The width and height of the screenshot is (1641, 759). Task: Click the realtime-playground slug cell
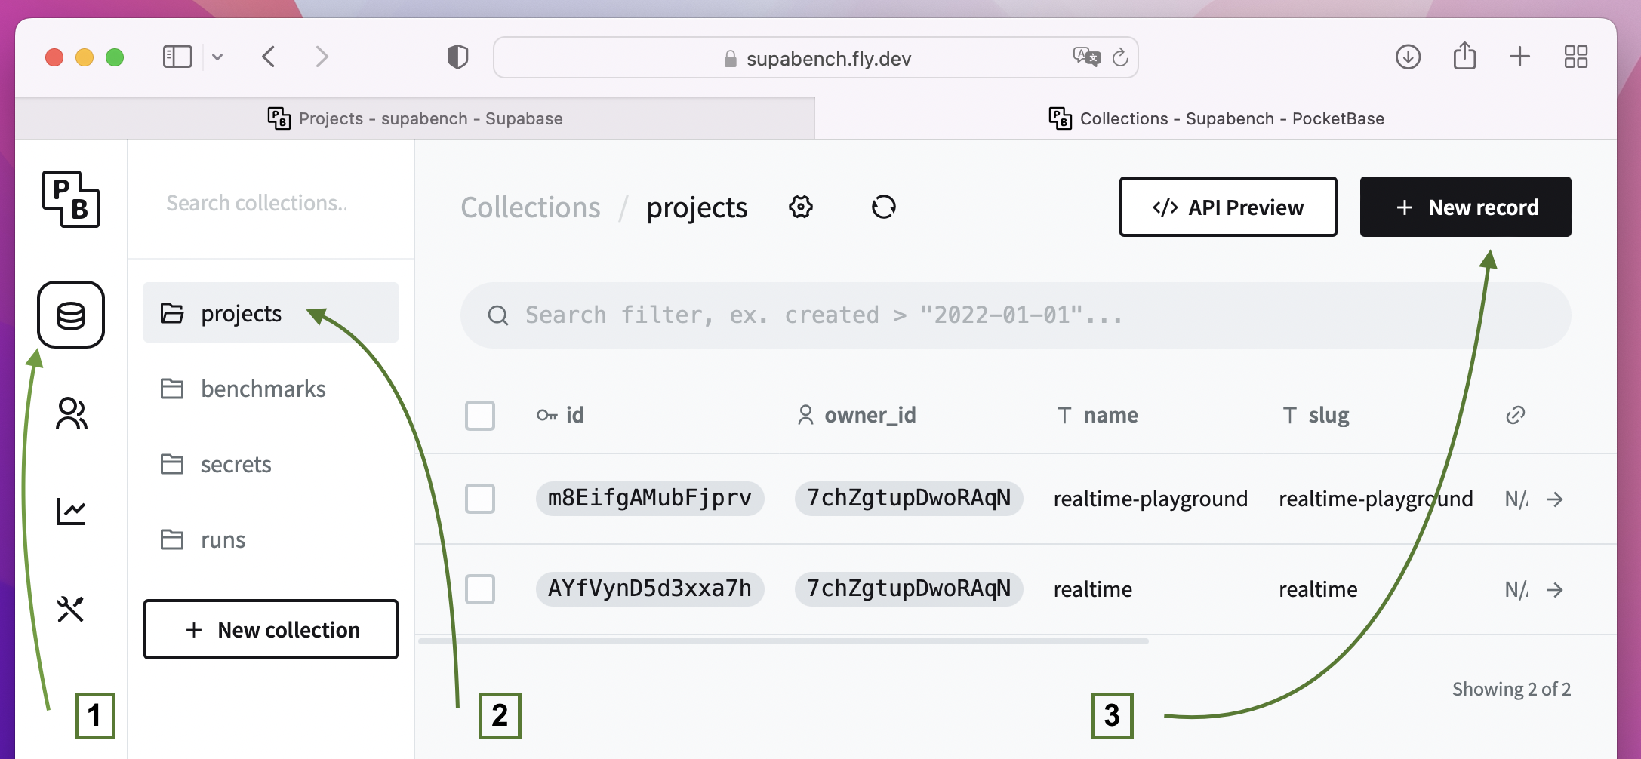(1375, 499)
